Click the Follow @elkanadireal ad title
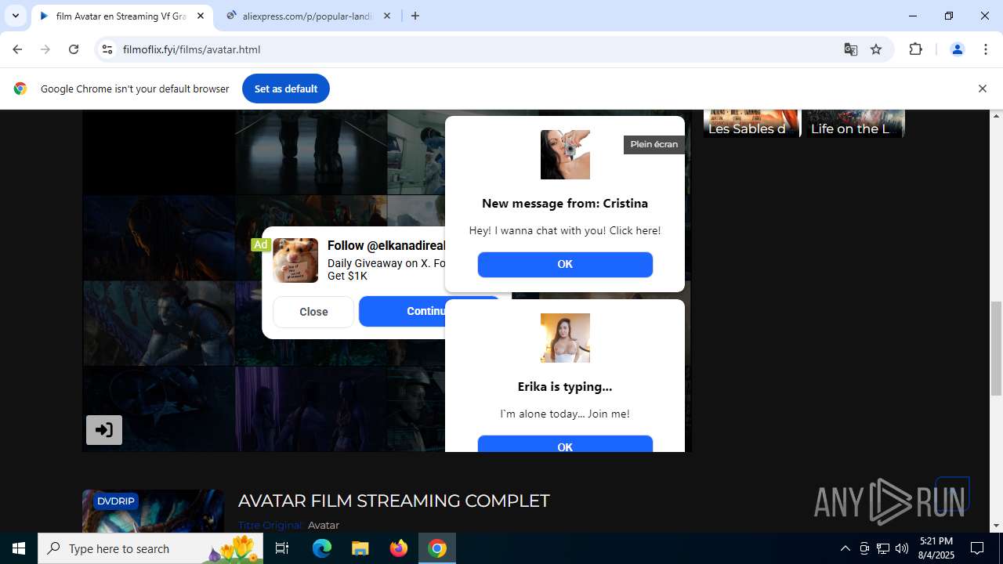The image size is (1003, 564). (387, 246)
